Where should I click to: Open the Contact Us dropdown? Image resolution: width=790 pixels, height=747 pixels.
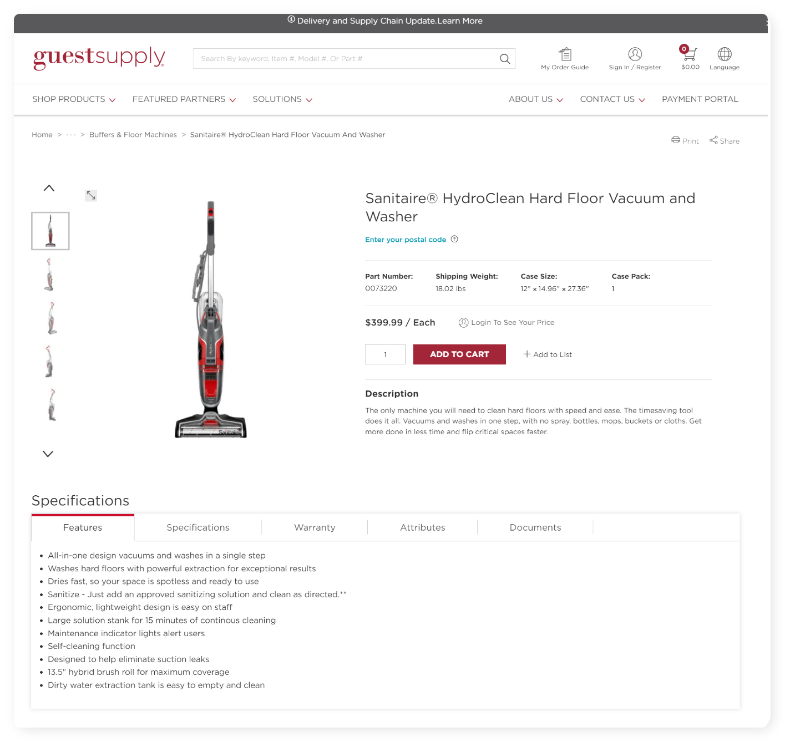coord(612,99)
